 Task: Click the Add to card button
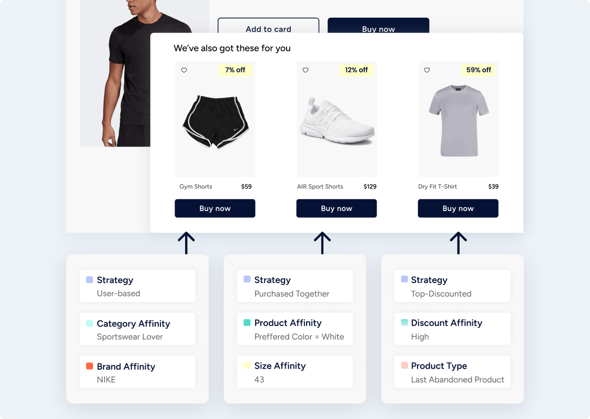(268, 26)
